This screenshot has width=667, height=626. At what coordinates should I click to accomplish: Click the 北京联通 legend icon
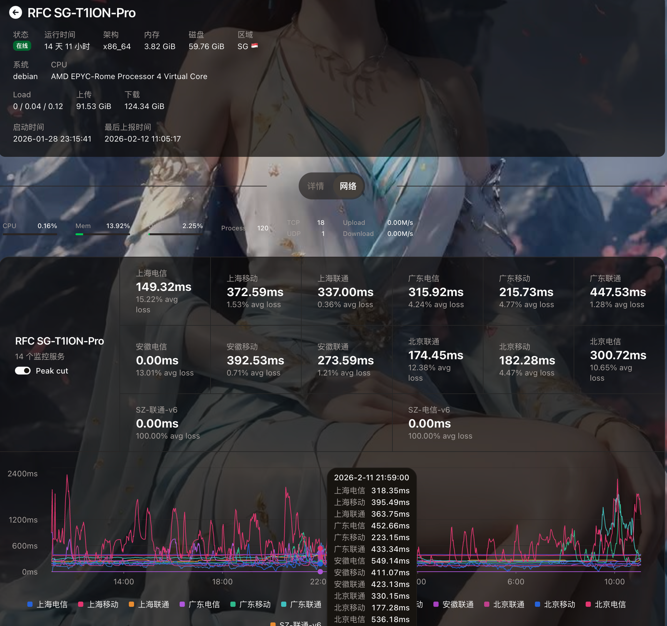(486, 604)
